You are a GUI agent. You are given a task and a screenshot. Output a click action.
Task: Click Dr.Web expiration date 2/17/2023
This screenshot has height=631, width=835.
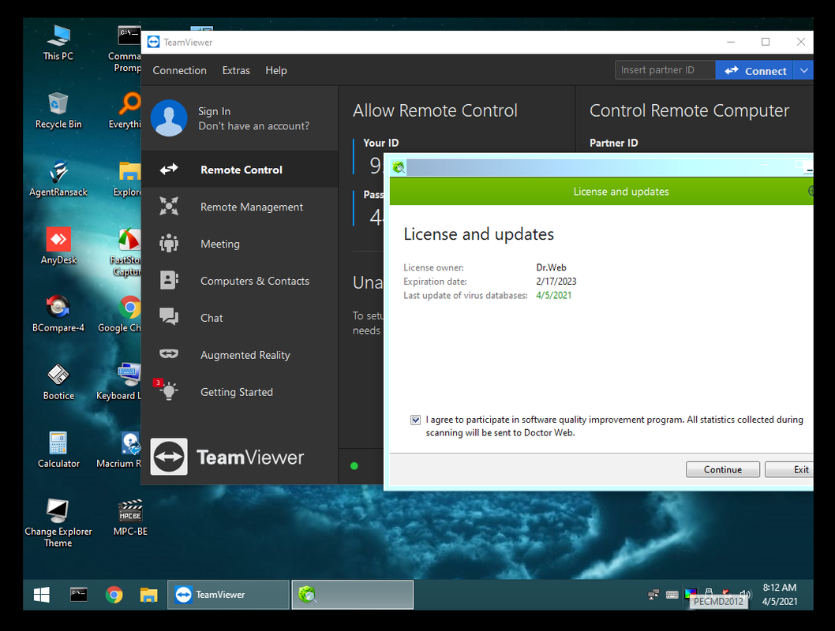(556, 282)
